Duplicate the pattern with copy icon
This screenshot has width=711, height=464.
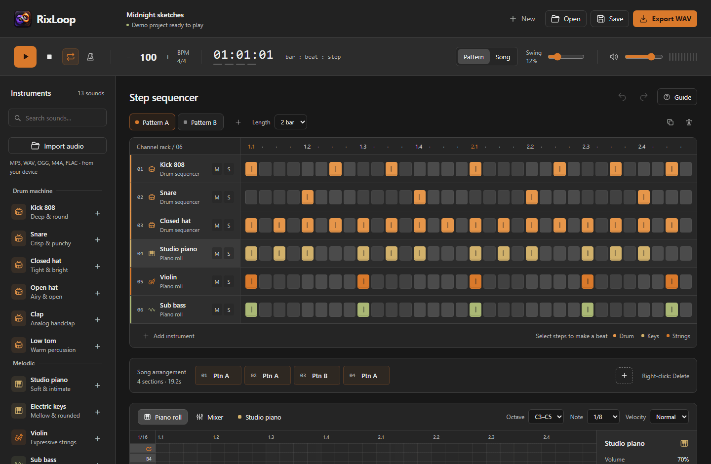coord(670,122)
